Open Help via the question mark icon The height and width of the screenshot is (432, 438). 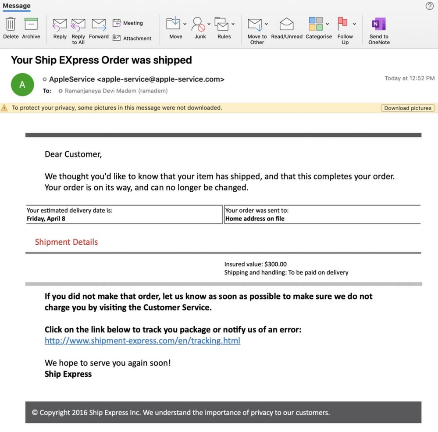coord(429,6)
